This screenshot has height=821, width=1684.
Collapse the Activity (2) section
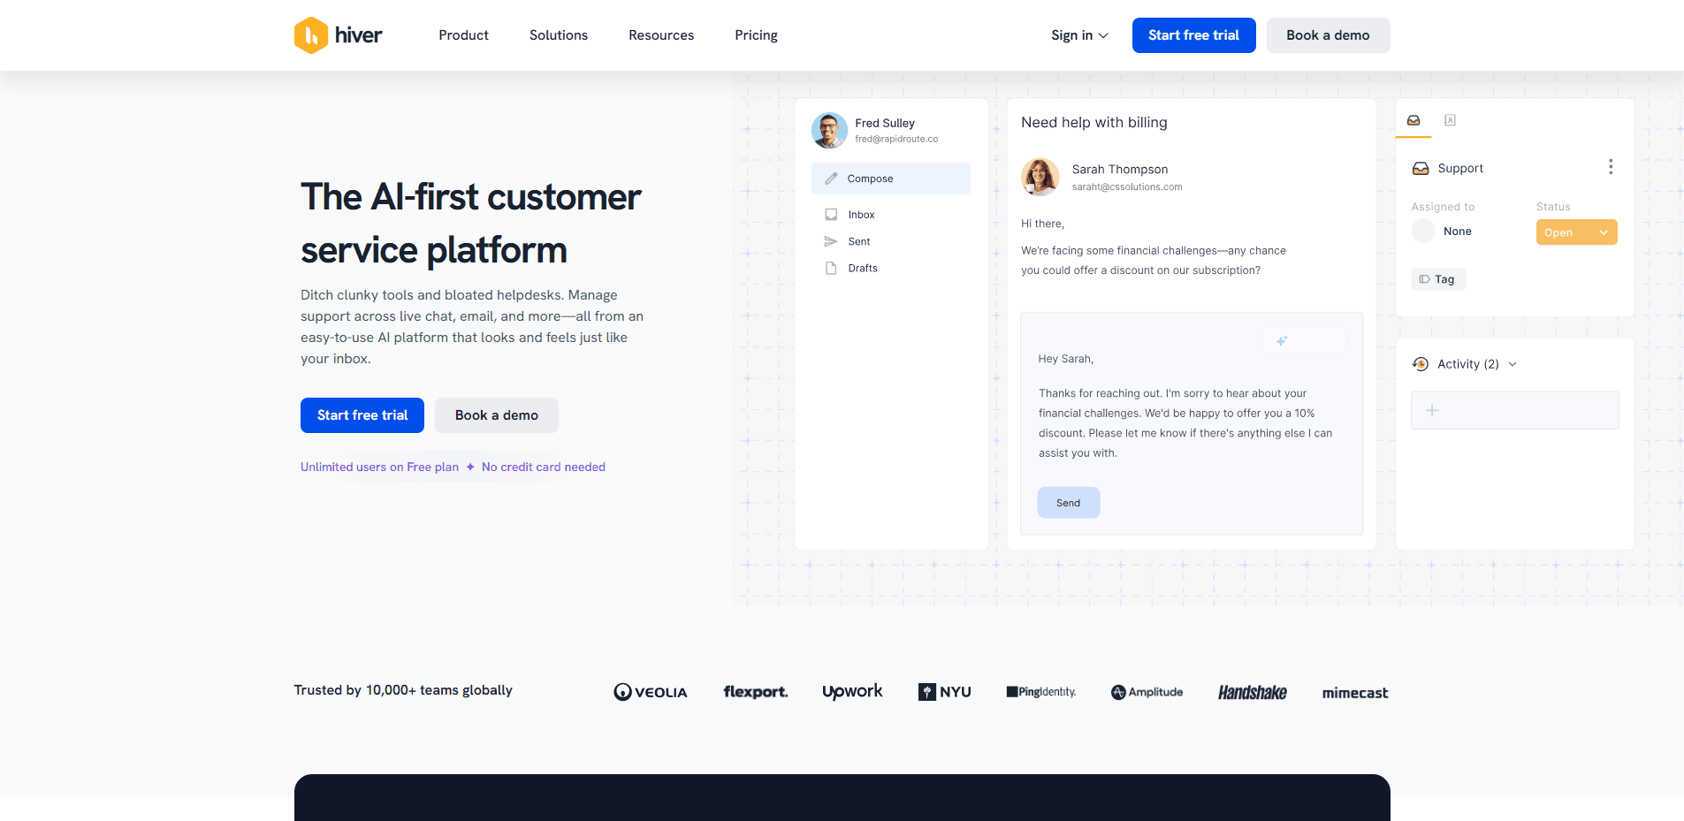[x=1513, y=364]
